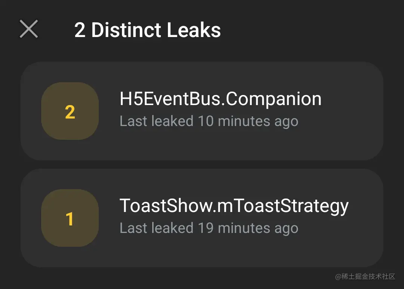The height and width of the screenshot is (289, 404).
Task: Click "19 minutes ago" under ToastShow.mToastStrategy
Action: click(x=248, y=228)
